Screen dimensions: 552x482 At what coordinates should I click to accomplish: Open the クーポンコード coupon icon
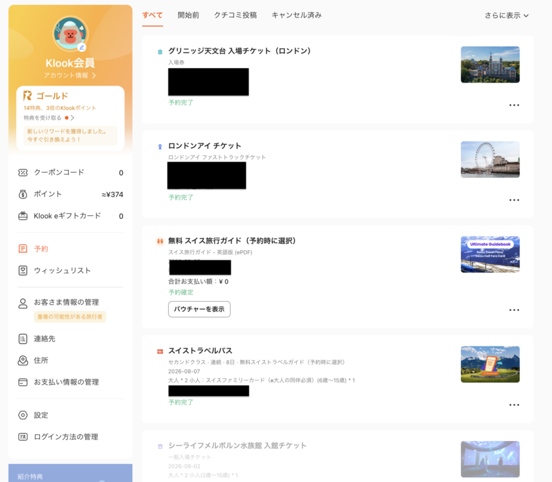pyautogui.click(x=23, y=173)
